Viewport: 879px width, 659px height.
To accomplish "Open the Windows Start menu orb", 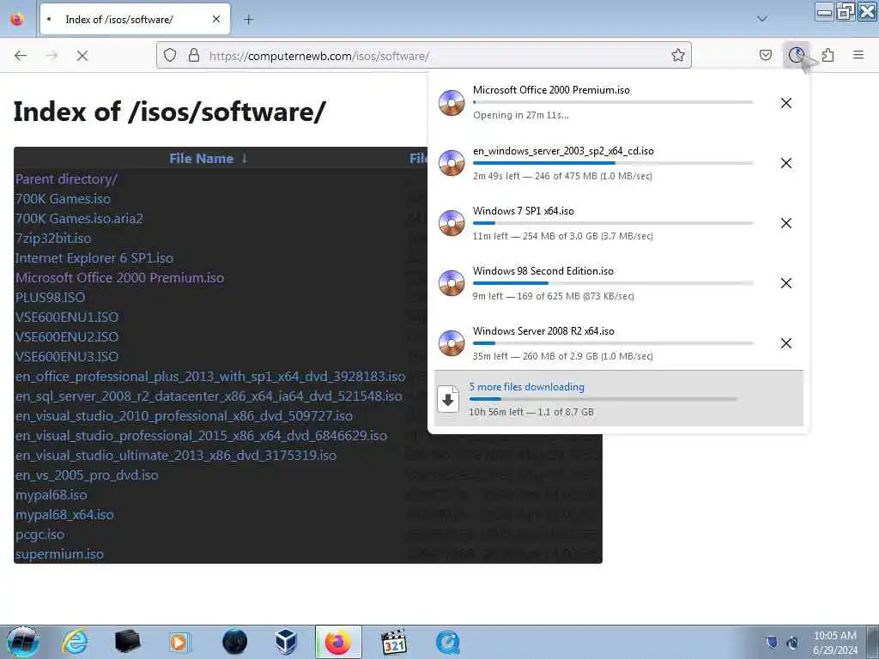I will (x=23, y=642).
